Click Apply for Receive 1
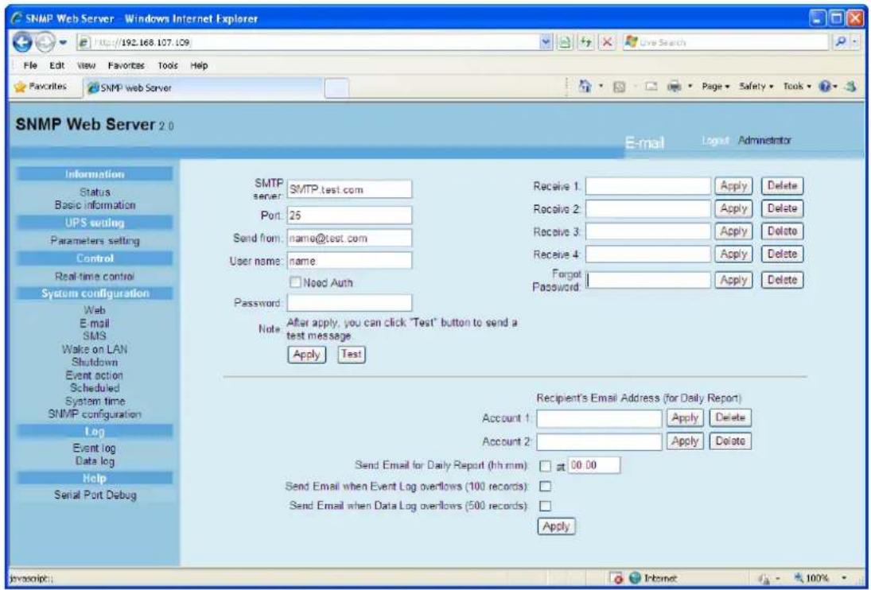 pyautogui.click(x=733, y=187)
